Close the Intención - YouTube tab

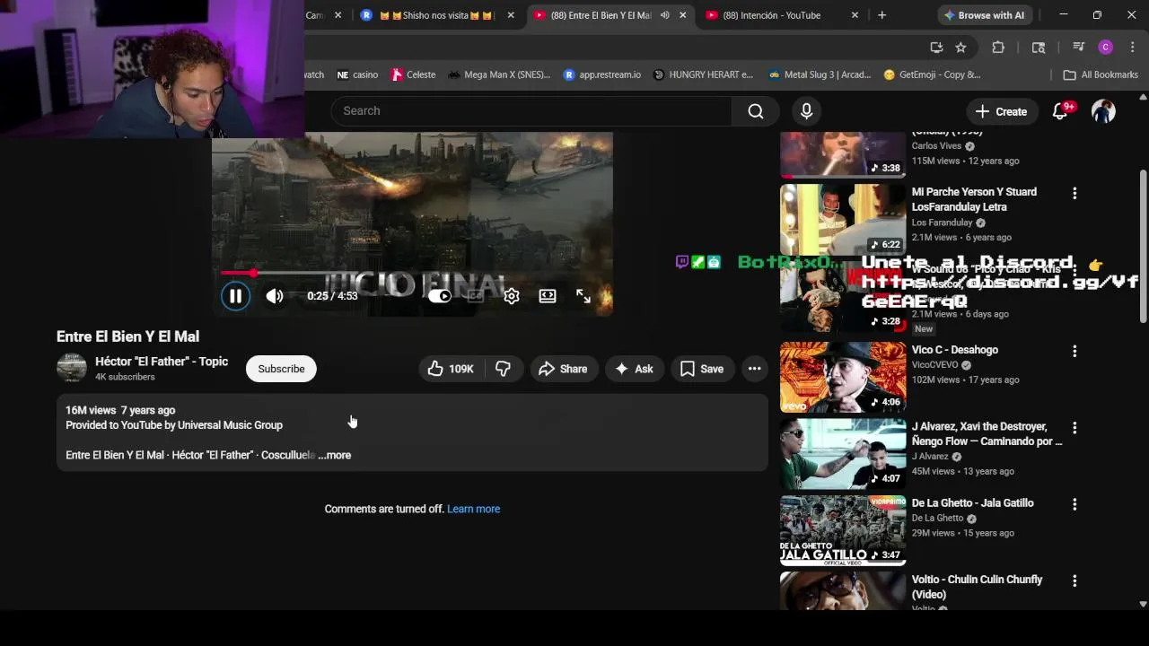855,15
